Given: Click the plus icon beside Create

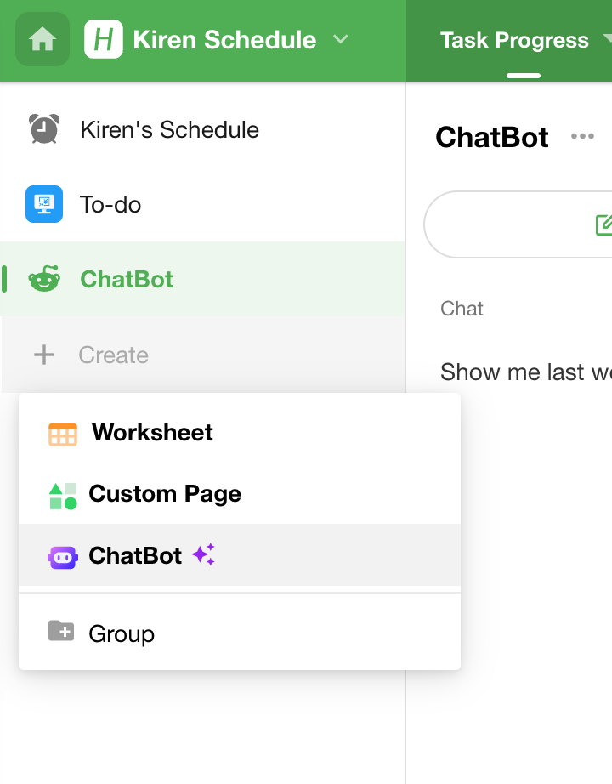Looking at the screenshot, I should [x=44, y=355].
